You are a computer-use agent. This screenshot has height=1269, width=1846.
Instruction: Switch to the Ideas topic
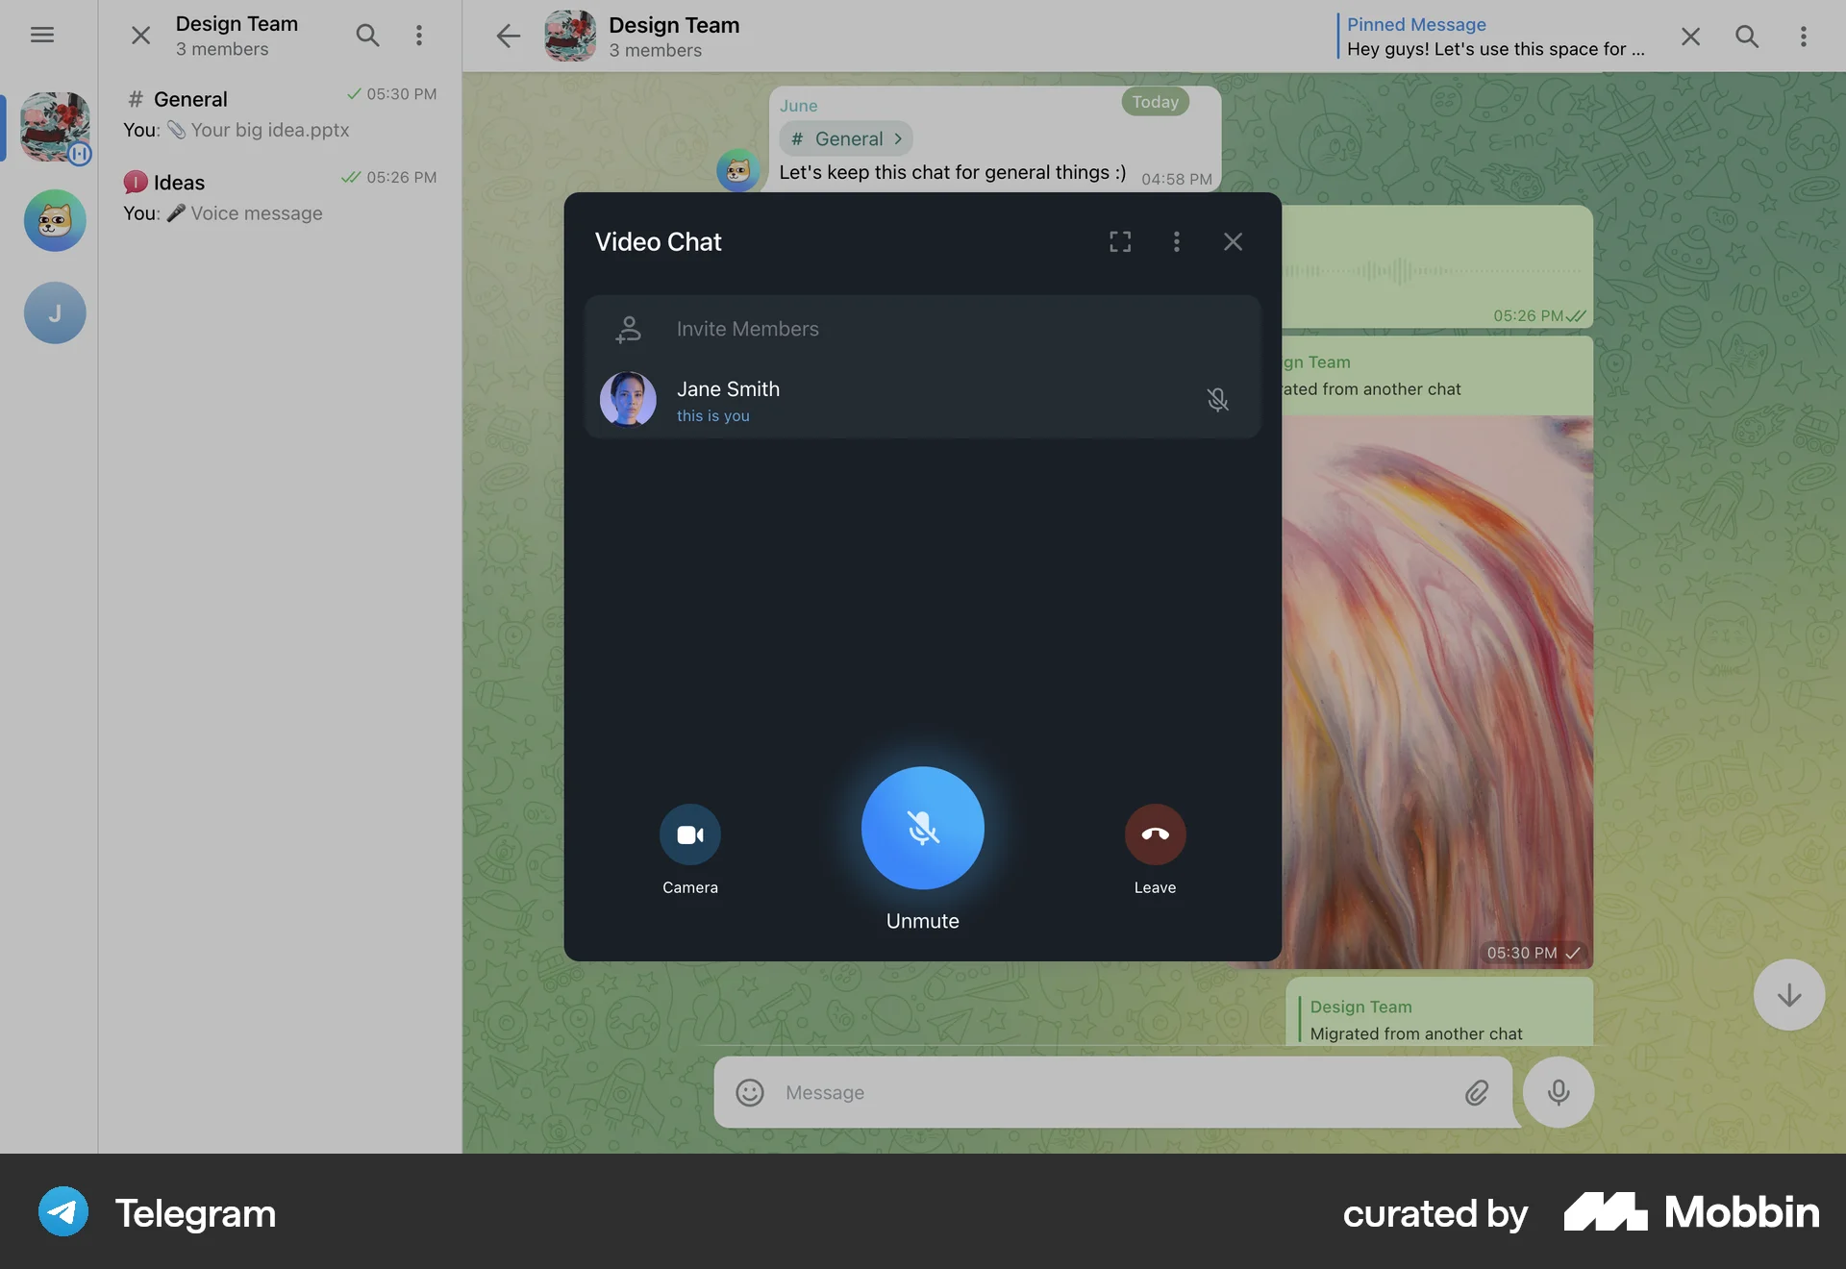tap(279, 196)
